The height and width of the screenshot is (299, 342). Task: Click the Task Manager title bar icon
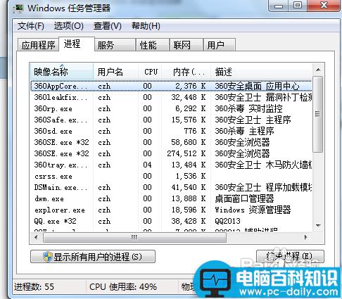tap(18, 8)
